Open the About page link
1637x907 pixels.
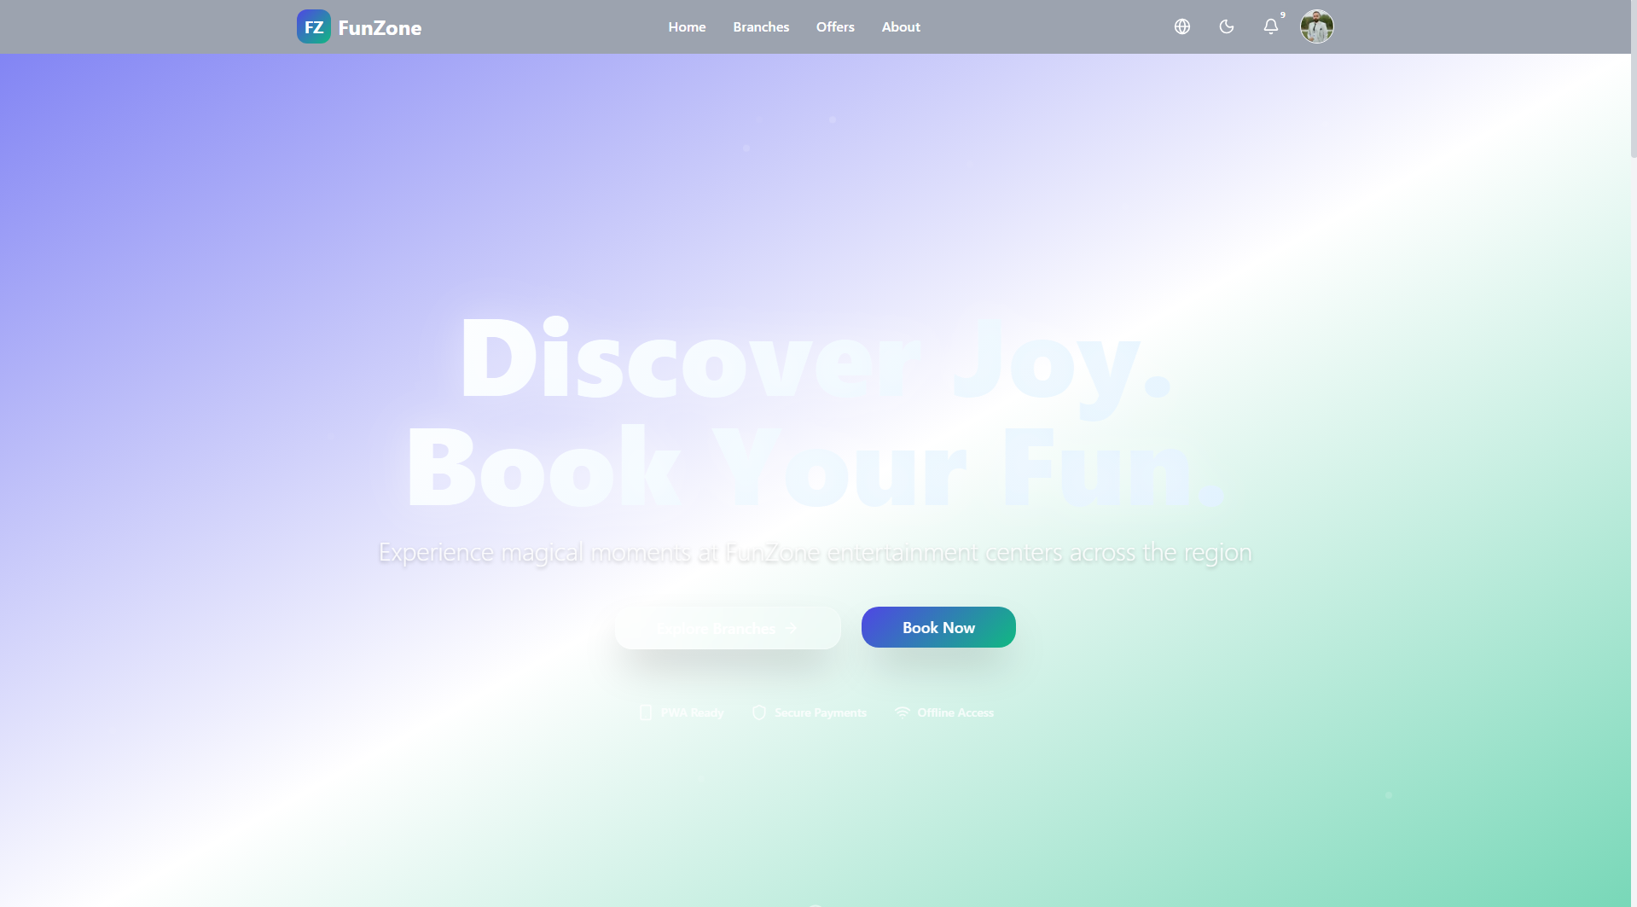point(901,26)
